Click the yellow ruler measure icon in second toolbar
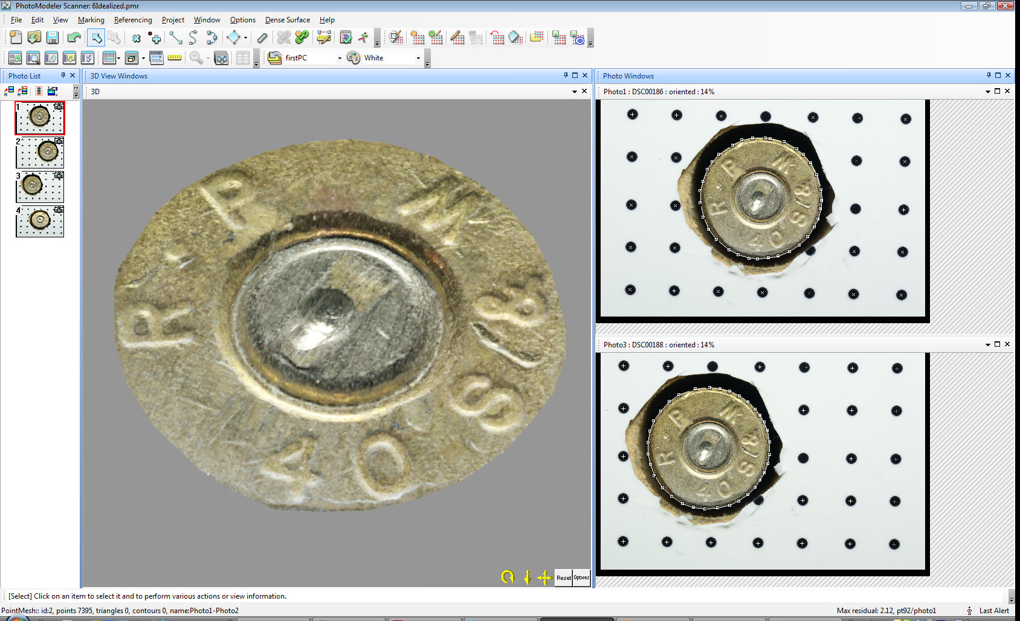The image size is (1020, 621). pos(175,58)
